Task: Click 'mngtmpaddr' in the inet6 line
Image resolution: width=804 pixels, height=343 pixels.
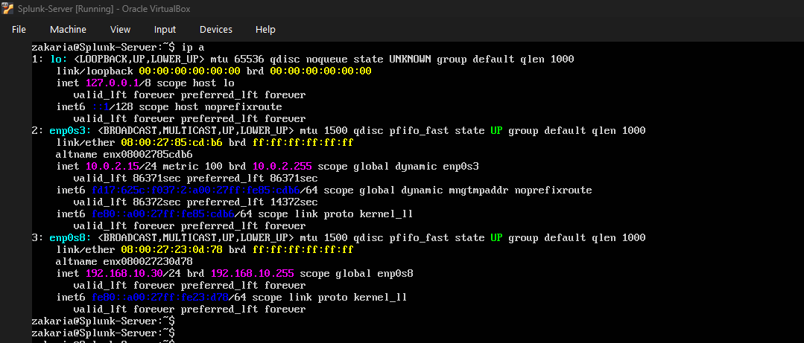Action: tap(479, 190)
